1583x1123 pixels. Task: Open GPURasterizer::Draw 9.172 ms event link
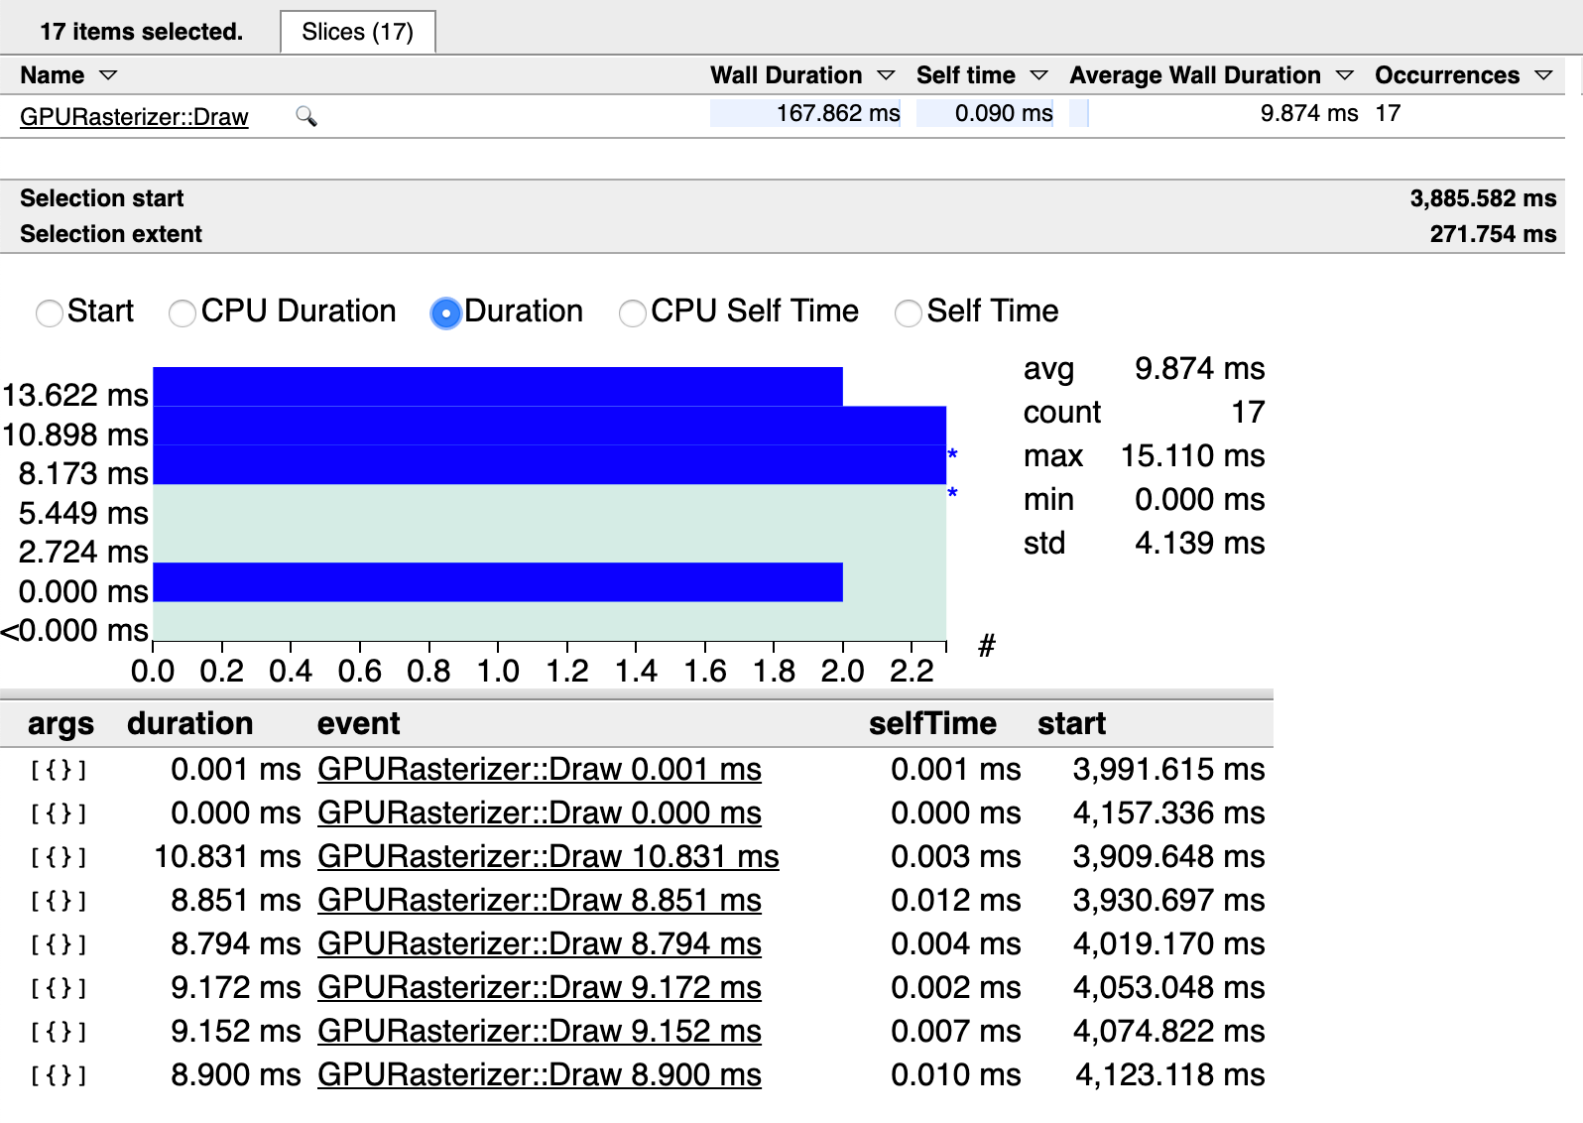[540, 987]
